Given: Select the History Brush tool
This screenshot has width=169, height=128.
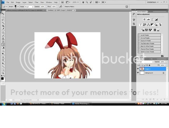Looking at the screenshot, I should pos(3,42).
